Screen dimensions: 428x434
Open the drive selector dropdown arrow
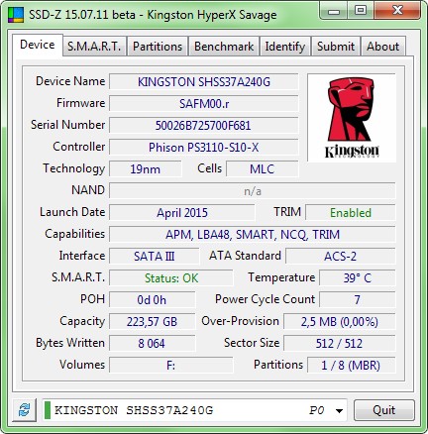339,410
